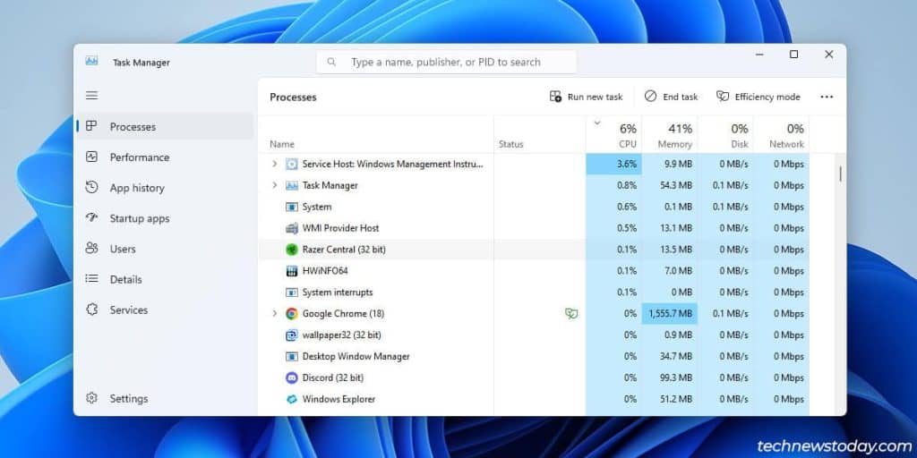The image size is (917, 458).
Task: Click the magnifier icon in the search box
Action: coord(331,62)
